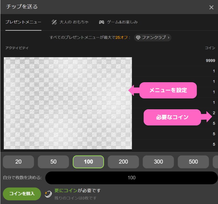This screenshot has height=204, width=218.
Task: Select the 50 coin preset
Action: pyautogui.click(x=53, y=162)
